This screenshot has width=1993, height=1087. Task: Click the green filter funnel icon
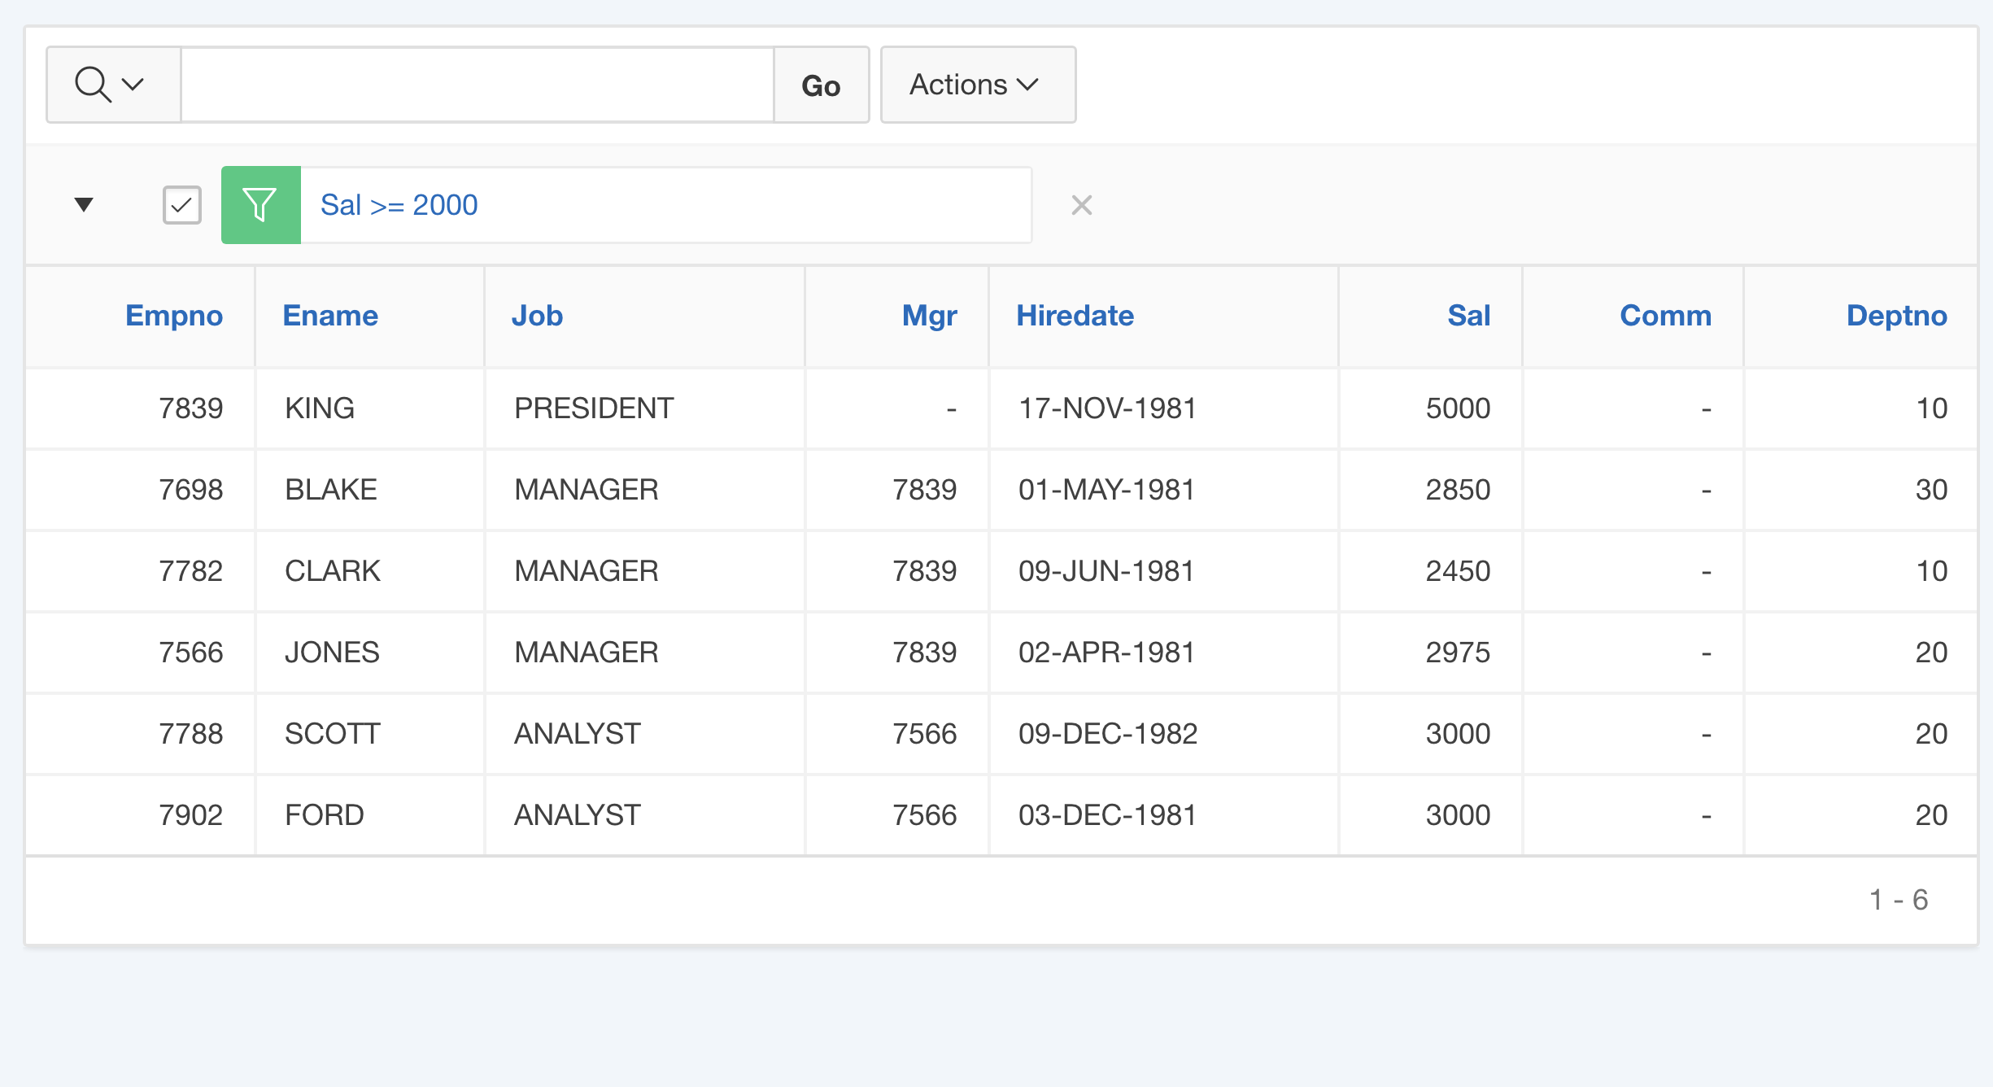(260, 205)
